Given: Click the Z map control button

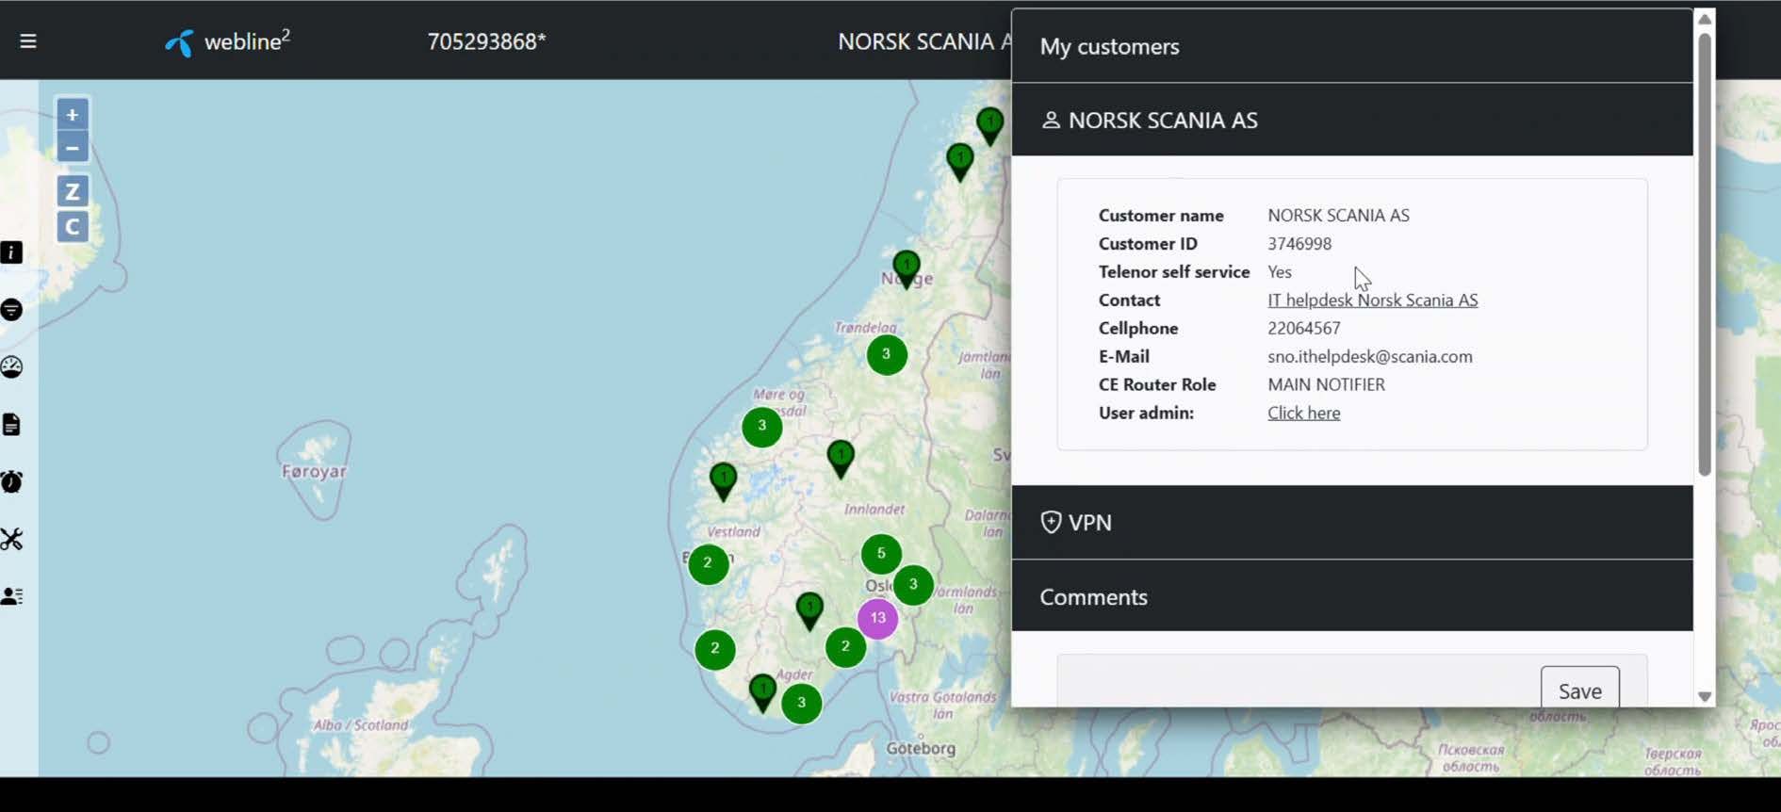Looking at the screenshot, I should 73,192.
